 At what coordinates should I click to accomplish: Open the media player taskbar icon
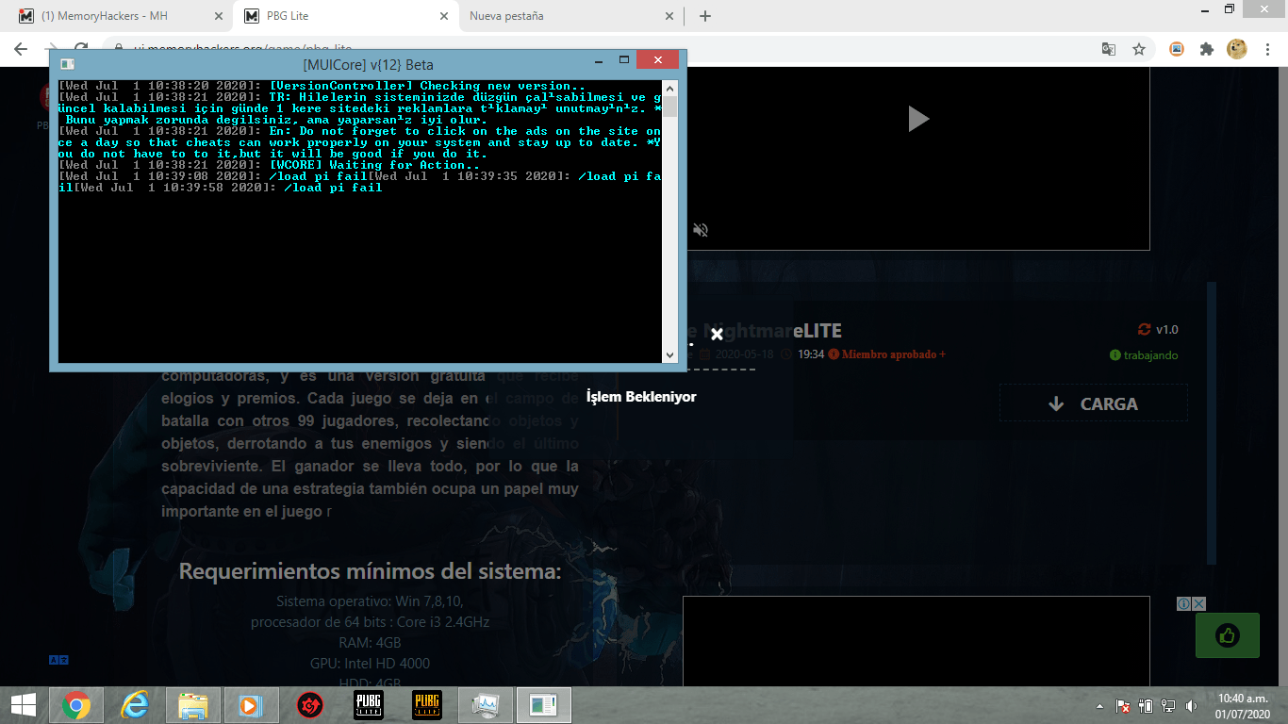click(251, 705)
